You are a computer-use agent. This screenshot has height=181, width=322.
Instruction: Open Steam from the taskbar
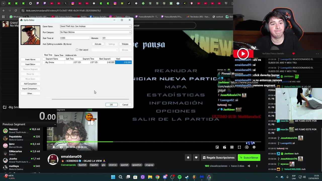point(187,177)
